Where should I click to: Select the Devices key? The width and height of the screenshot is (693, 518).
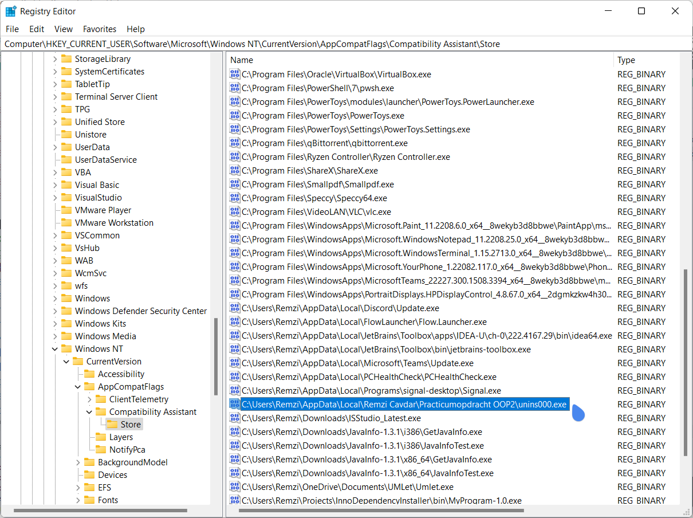click(112, 475)
